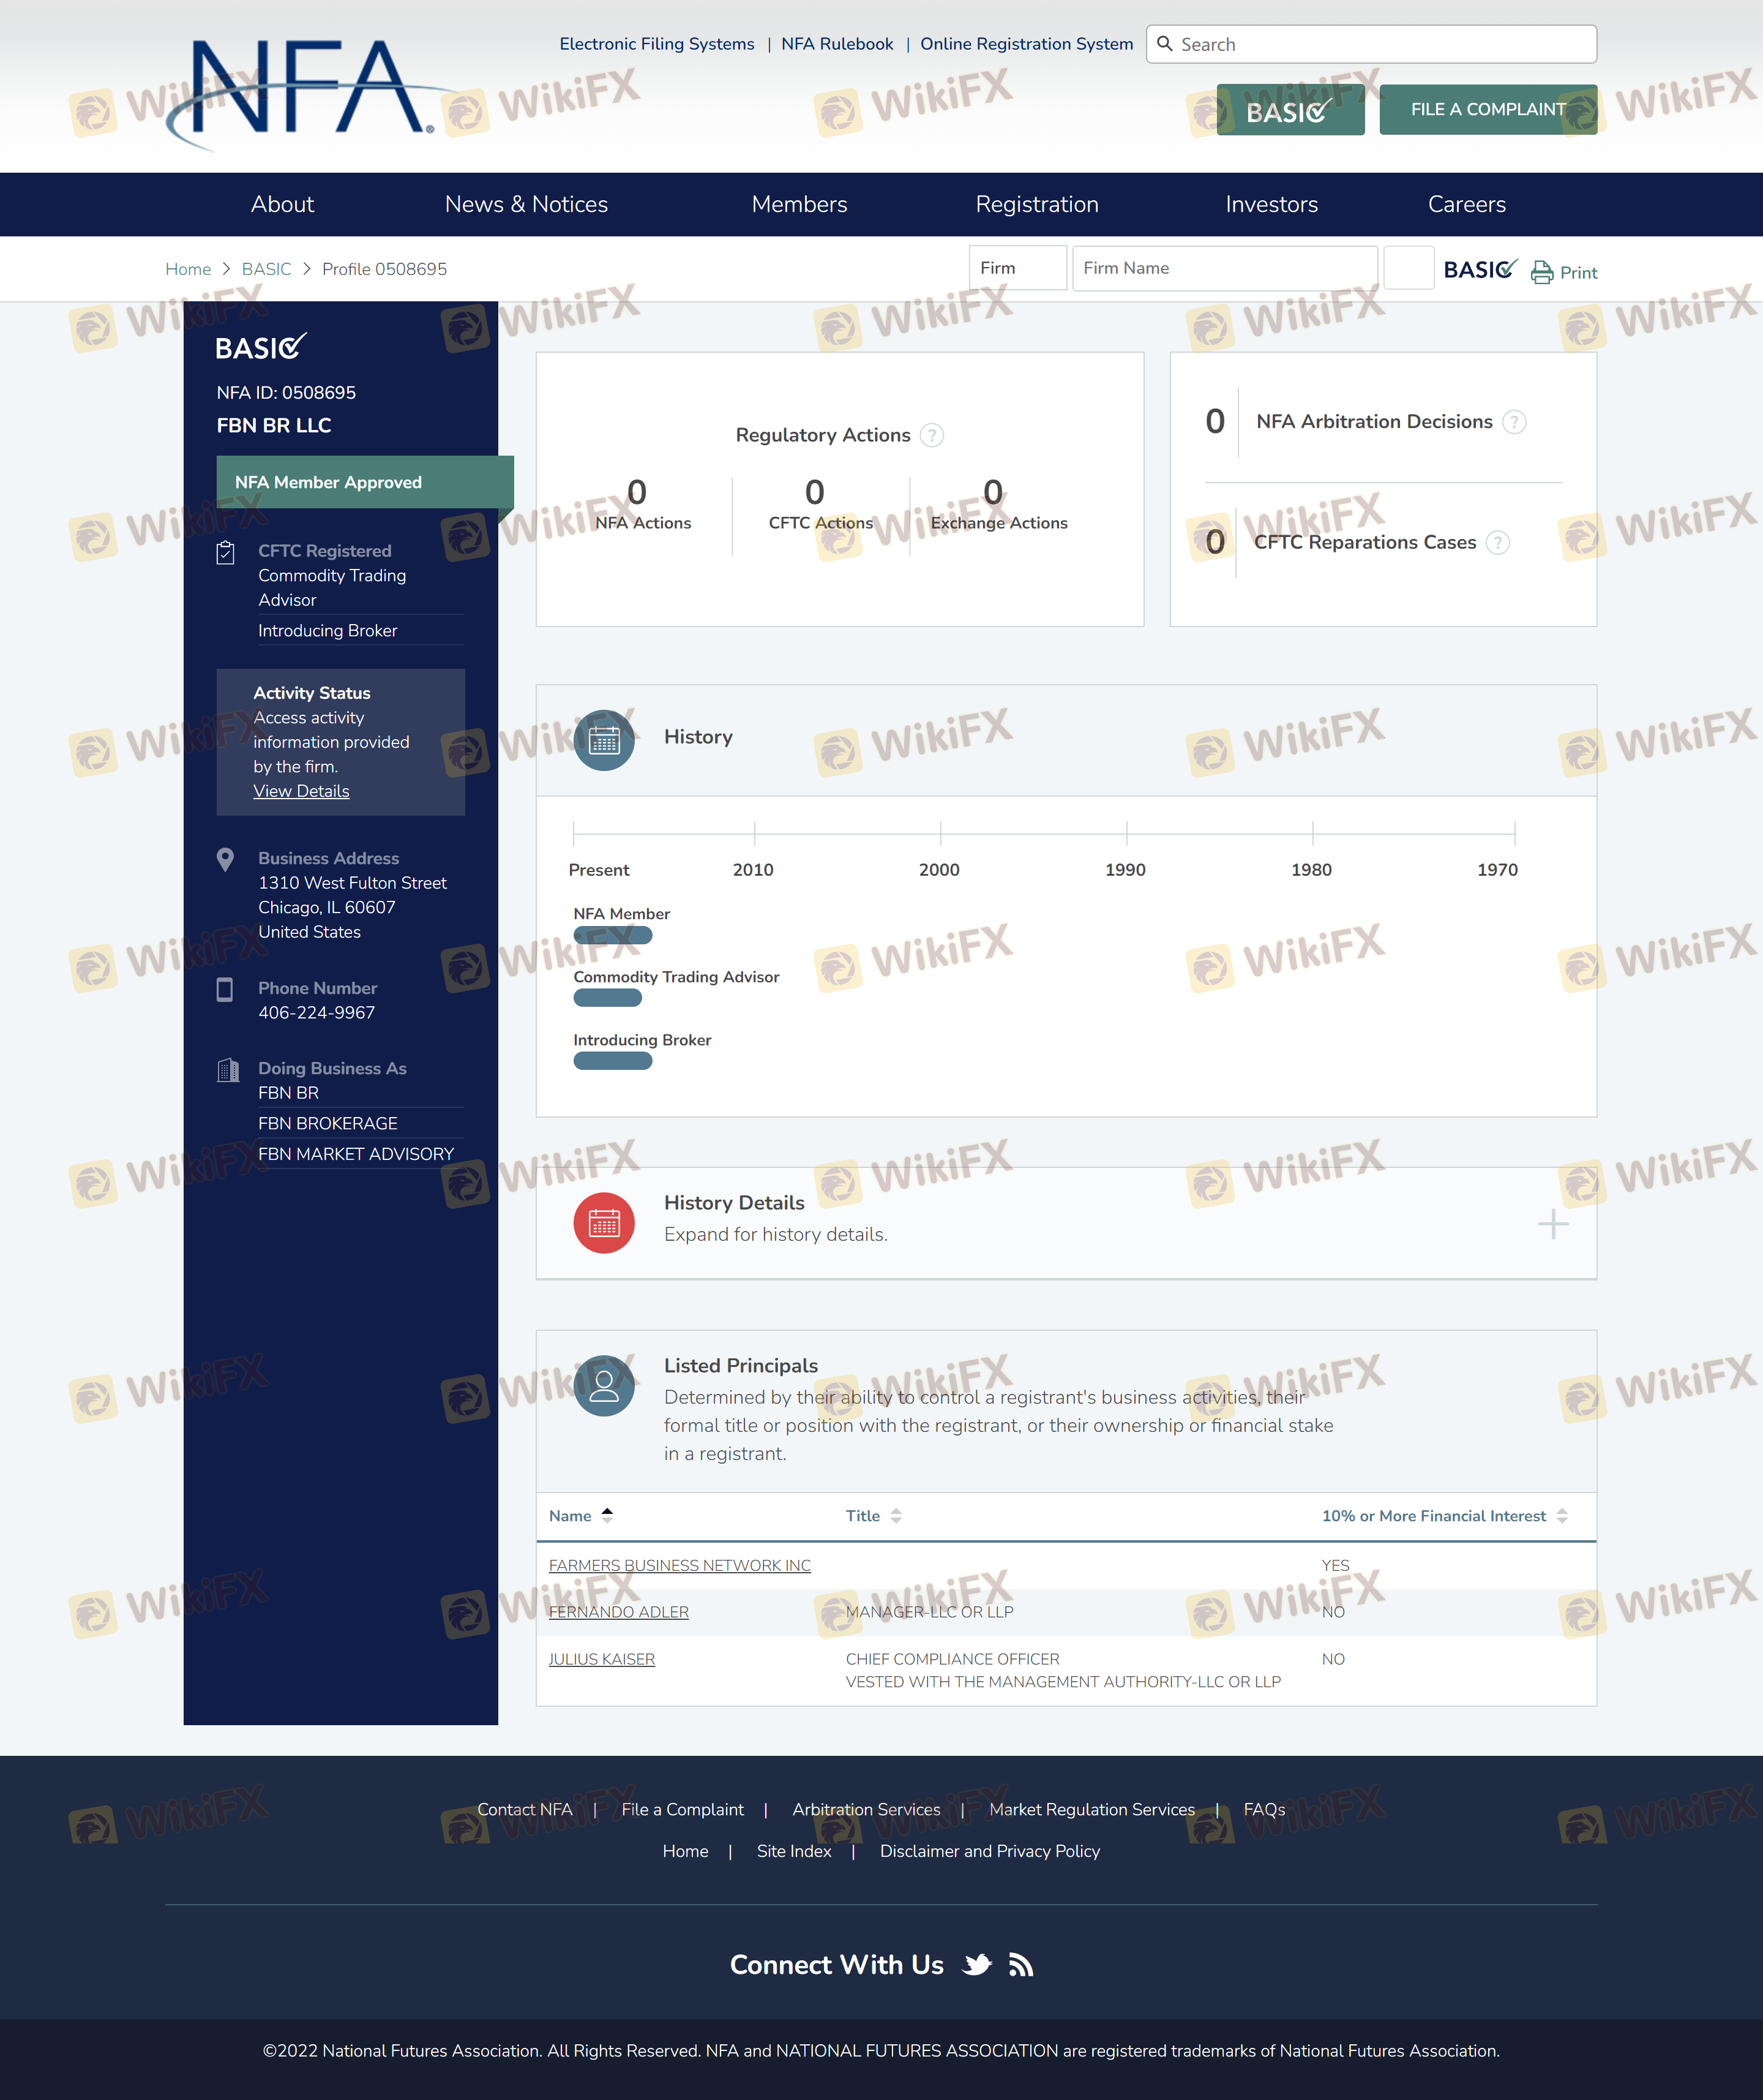Open the Firm search type dropdown
The image size is (1763, 2100).
point(1016,268)
